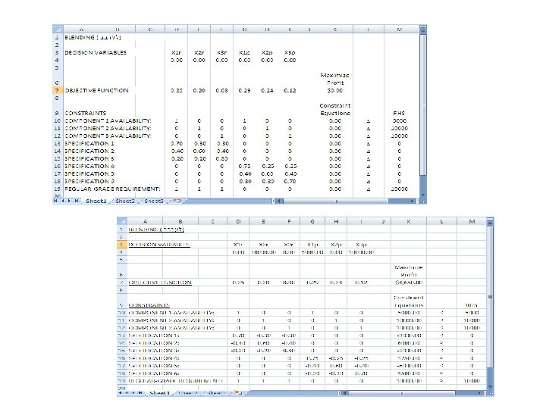
Task: Click previous sheet arrow in upper spreadsheet
Action: click(x=63, y=201)
